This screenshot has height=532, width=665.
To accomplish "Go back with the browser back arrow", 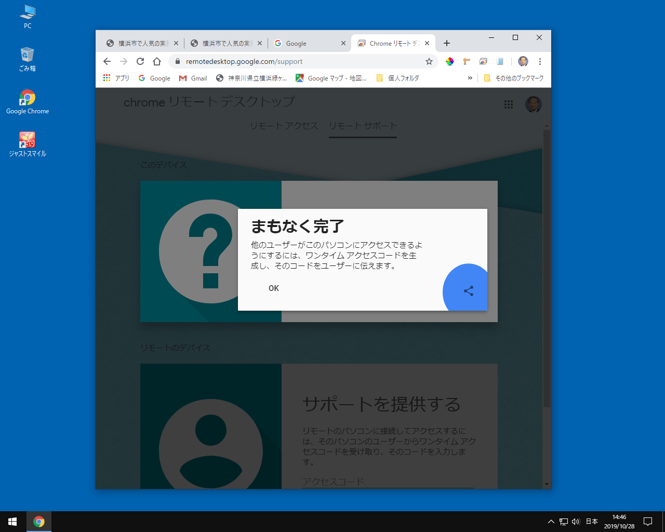I will tap(107, 61).
